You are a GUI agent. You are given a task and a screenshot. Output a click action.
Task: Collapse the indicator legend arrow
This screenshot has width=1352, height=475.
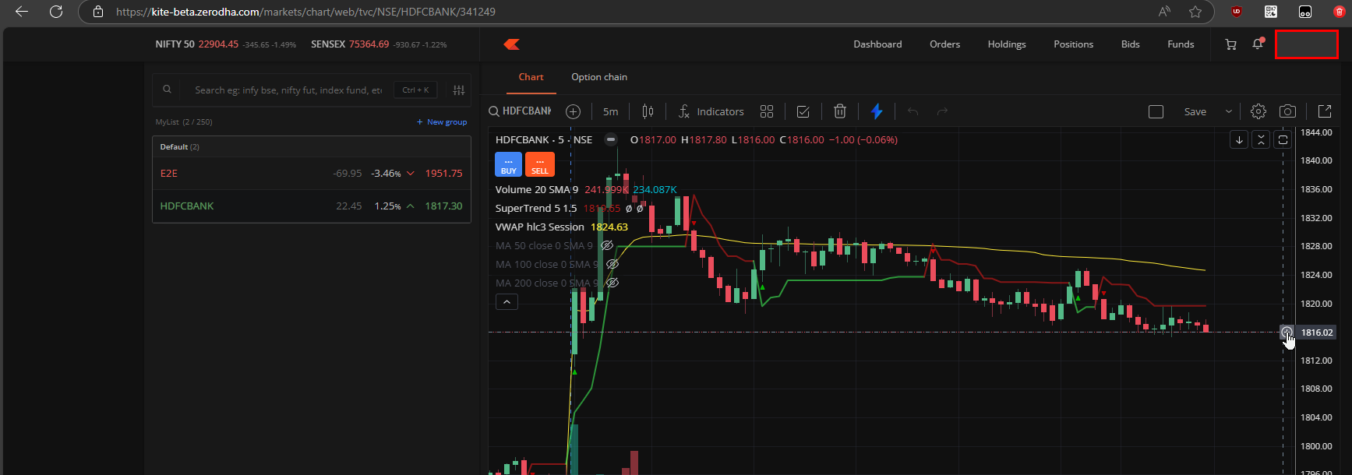tap(507, 302)
